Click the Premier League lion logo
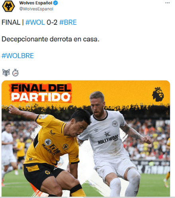Image resolution: width=175 pixels, height=198 pixels. pyautogui.click(x=158, y=94)
